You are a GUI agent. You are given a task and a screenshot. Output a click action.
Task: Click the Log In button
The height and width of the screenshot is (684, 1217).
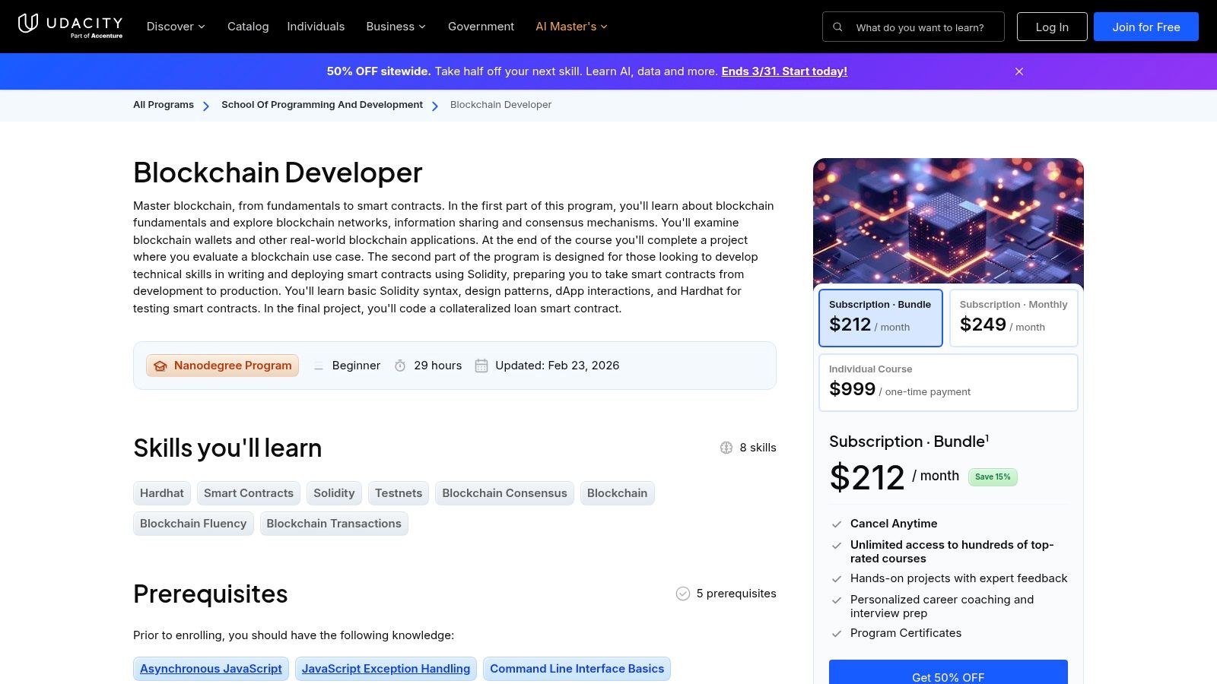1052,27
